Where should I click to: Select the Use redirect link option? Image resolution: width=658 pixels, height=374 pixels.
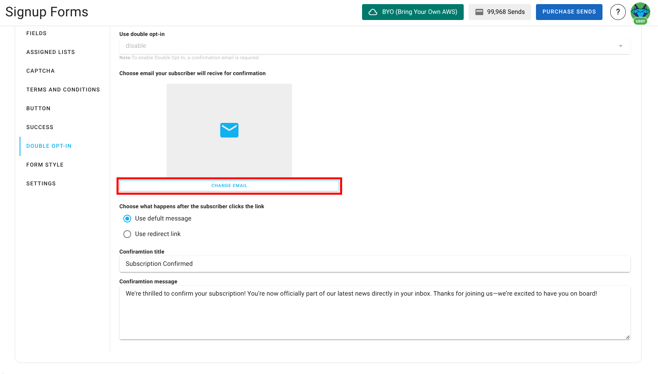127,234
